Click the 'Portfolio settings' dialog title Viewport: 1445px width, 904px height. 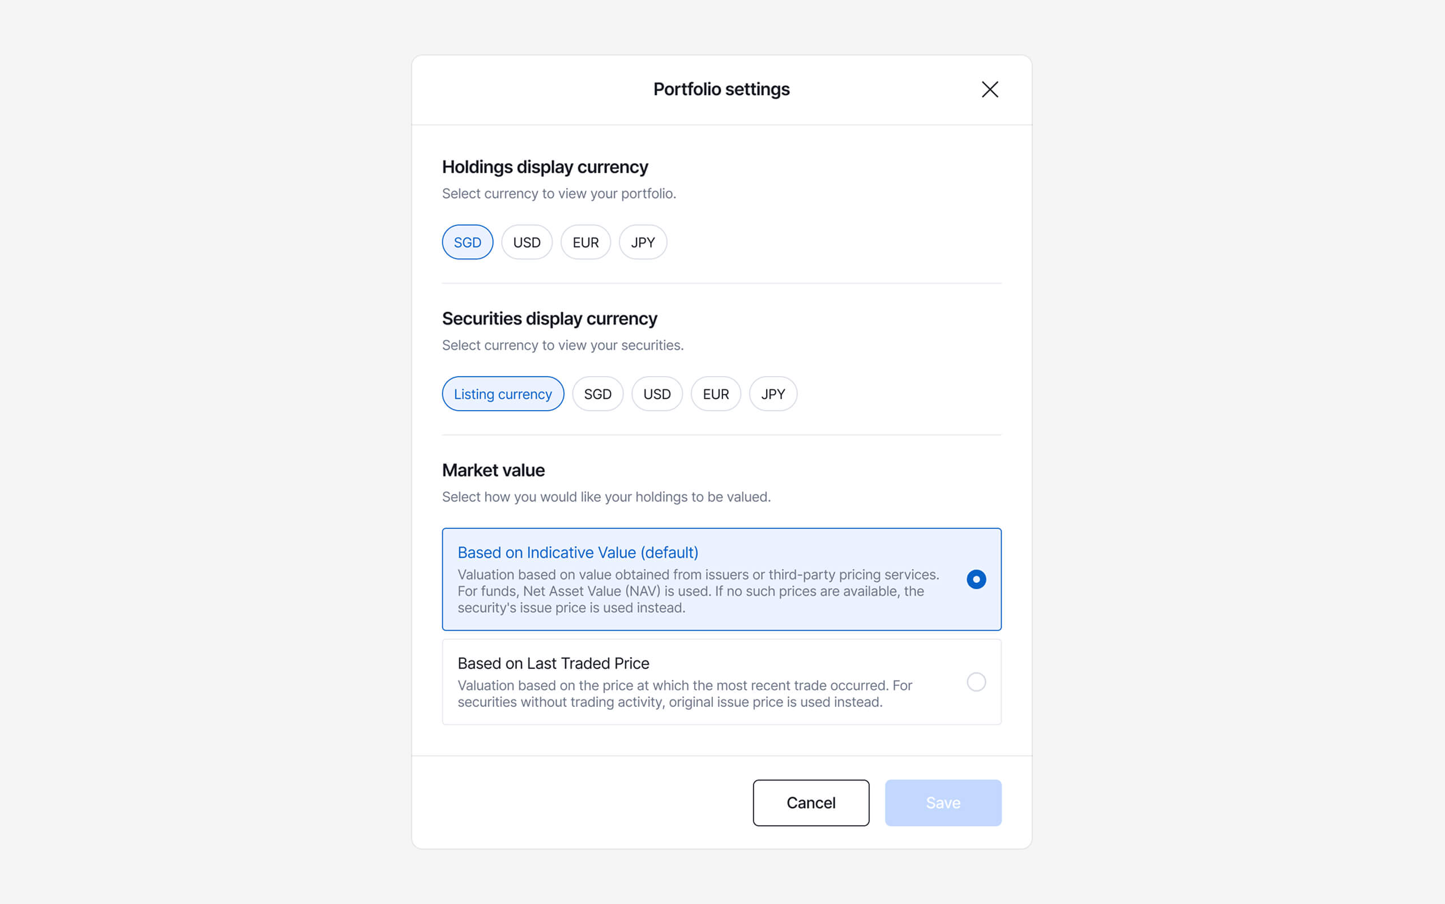pos(721,89)
